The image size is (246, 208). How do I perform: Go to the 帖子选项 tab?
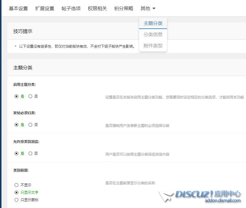click(x=71, y=9)
